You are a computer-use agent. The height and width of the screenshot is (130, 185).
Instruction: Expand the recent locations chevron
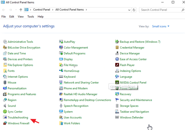pyautogui.click(x=15, y=10)
